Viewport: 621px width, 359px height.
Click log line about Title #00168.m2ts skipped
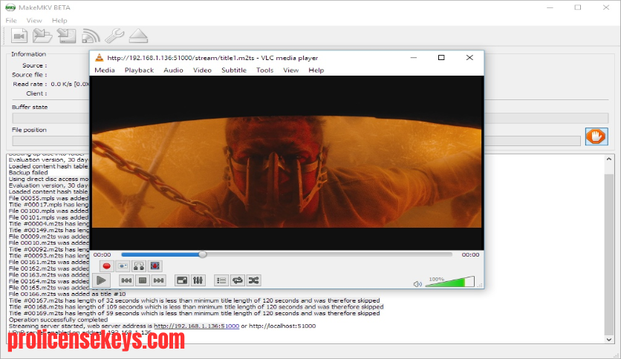point(196,307)
